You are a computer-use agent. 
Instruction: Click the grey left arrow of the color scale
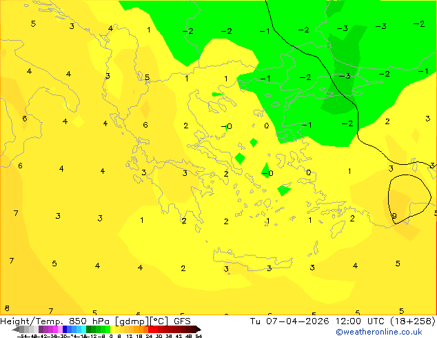click(x=16, y=329)
